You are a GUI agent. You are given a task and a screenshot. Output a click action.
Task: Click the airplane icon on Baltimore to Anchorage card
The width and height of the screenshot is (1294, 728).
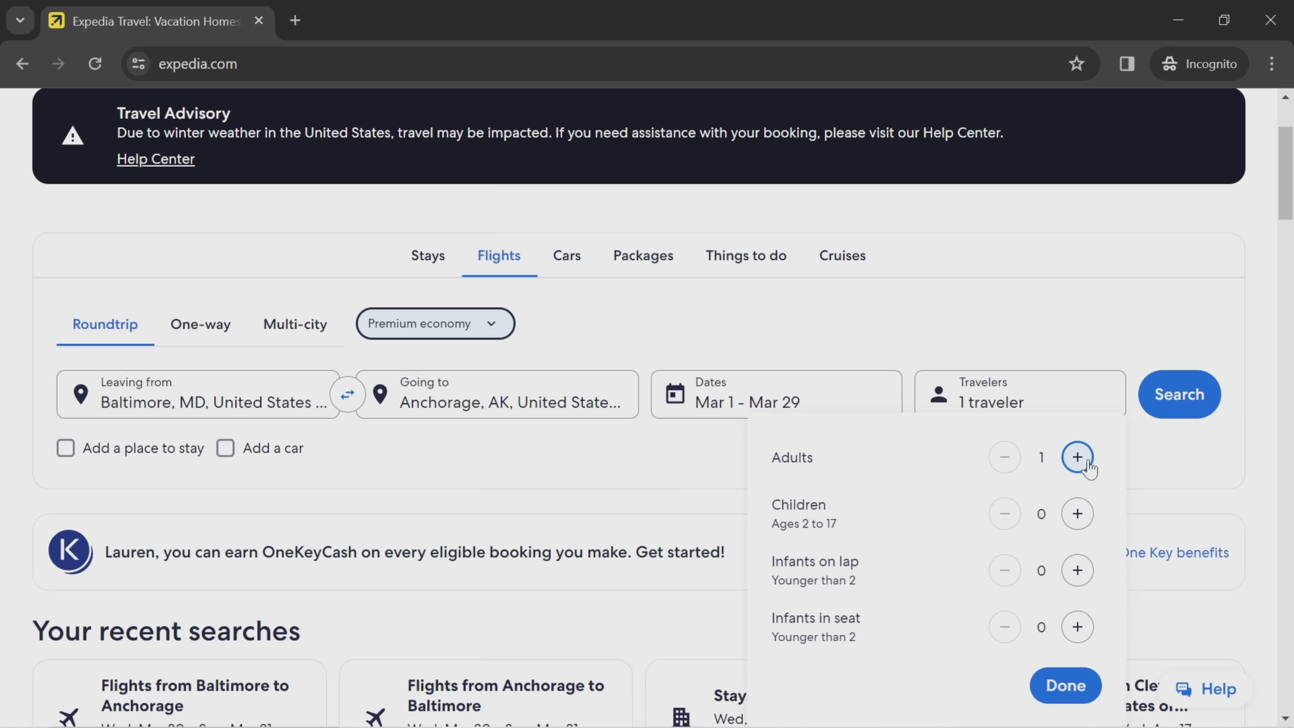[x=68, y=717]
